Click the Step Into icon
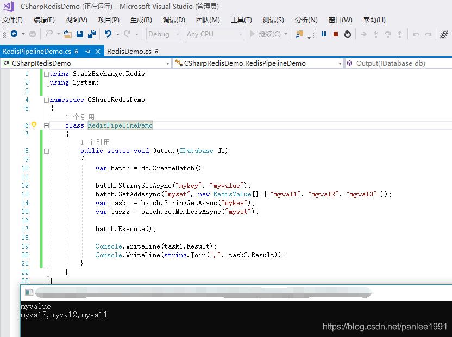 click(376, 34)
